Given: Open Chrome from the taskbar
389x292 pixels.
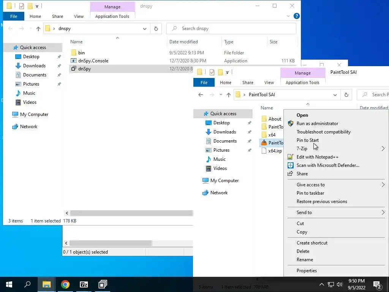Looking at the screenshot, I should pyautogui.click(x=65, y=284).
